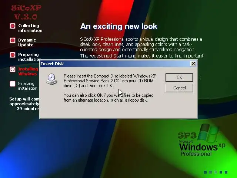Click 'Finalizing installation' step text
This screenshot has height=178, width=237.
28,86
